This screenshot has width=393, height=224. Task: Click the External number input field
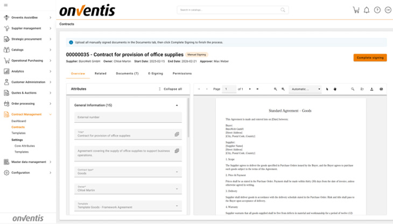pyautogui.click(x=128, y=117)
